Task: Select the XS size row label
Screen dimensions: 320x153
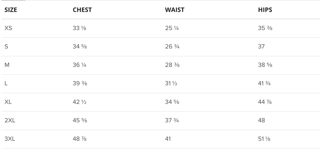Action: point(8,28)
